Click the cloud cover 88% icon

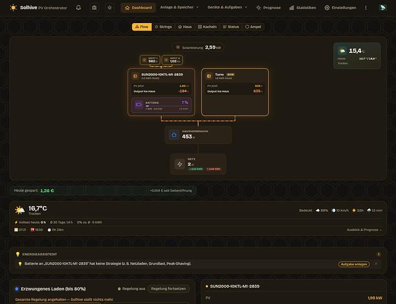click(x=318, y=210)
